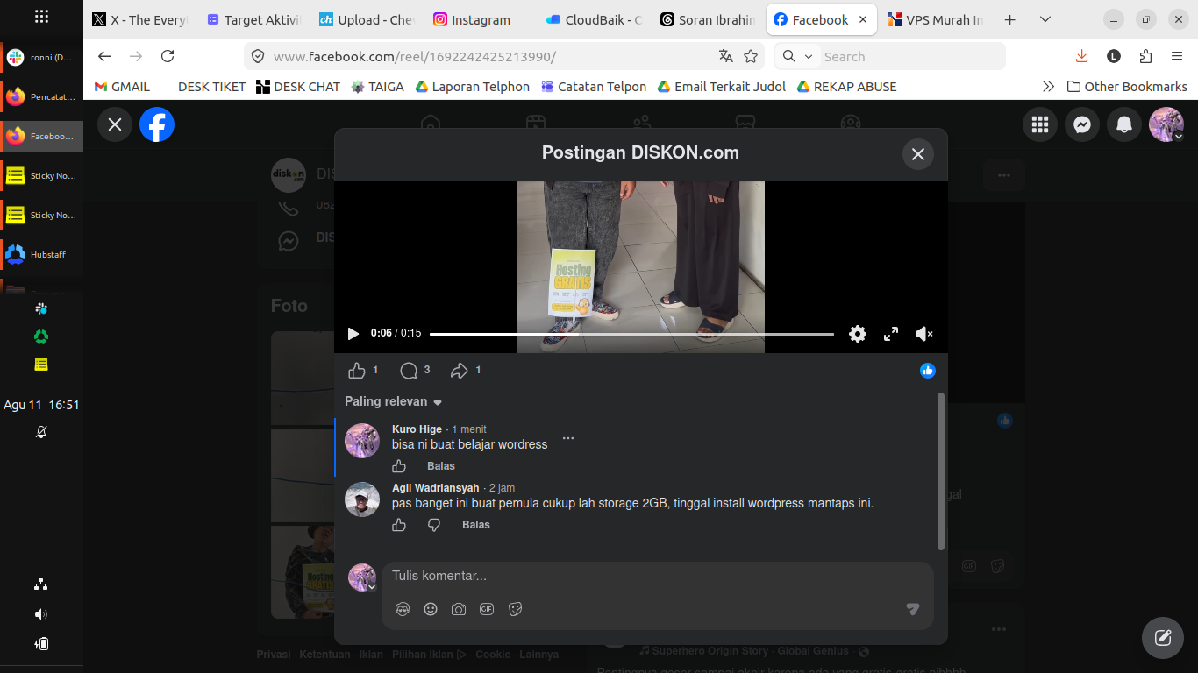Go back to the previous page
The height and width of the screenshot is (673, 1198).
click(x=104, y=56)
